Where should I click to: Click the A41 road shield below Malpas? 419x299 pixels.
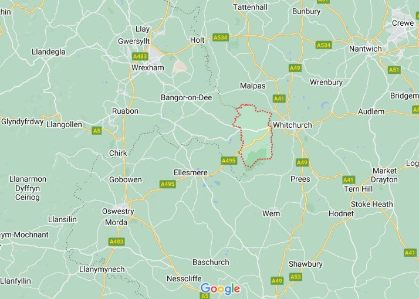[x=279, y=98]
